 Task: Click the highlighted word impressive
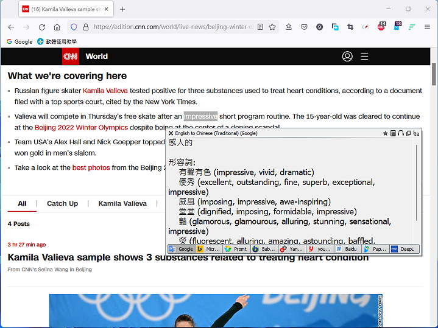pos(200,116)
